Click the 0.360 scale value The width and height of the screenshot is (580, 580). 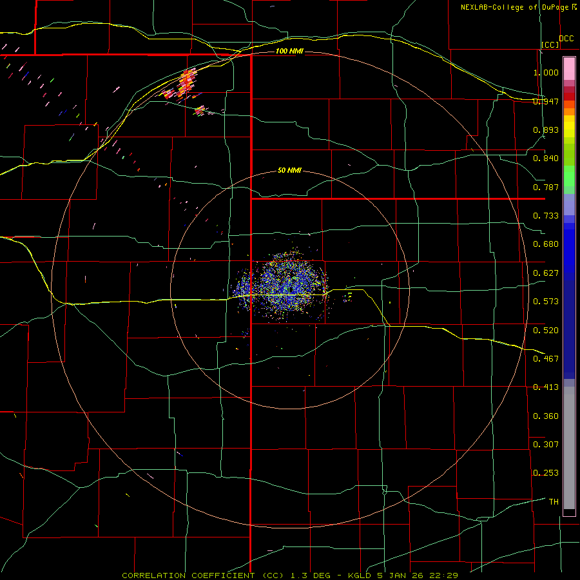click(546, 416)
